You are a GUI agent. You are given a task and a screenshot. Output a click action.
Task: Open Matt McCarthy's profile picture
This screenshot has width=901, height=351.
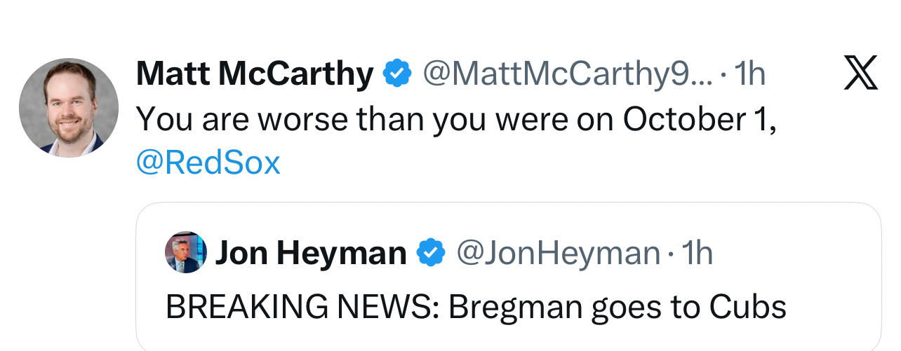(69, 107)
